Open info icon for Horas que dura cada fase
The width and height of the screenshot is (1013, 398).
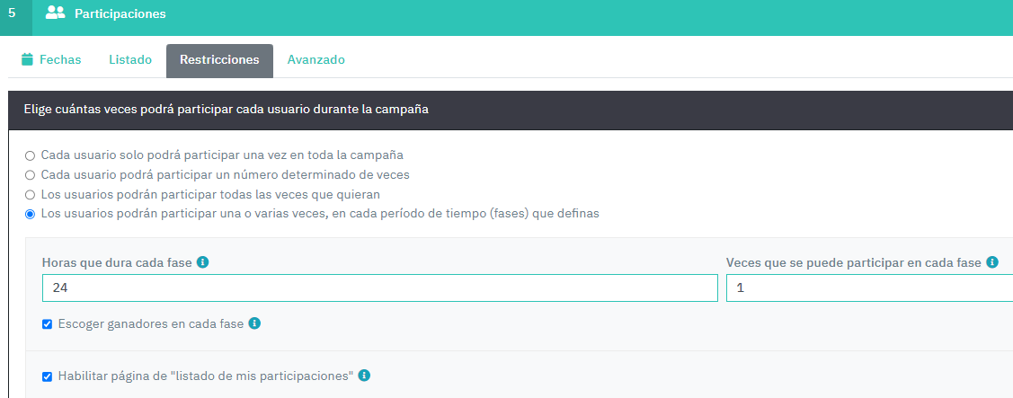point(203,262)
